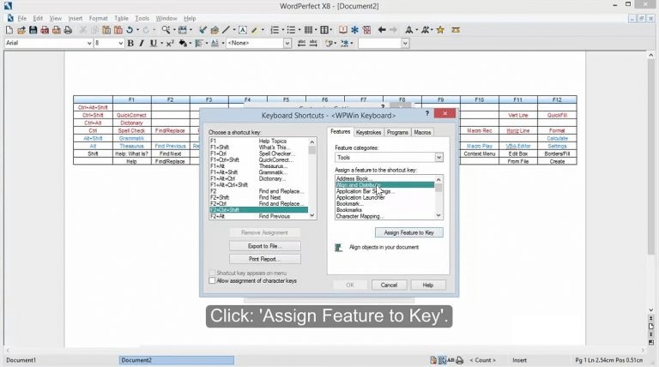The height and width of the screenshot is (367, 659).
Task: Switch to Document1 in application bar
Action: tap(21, 360)
